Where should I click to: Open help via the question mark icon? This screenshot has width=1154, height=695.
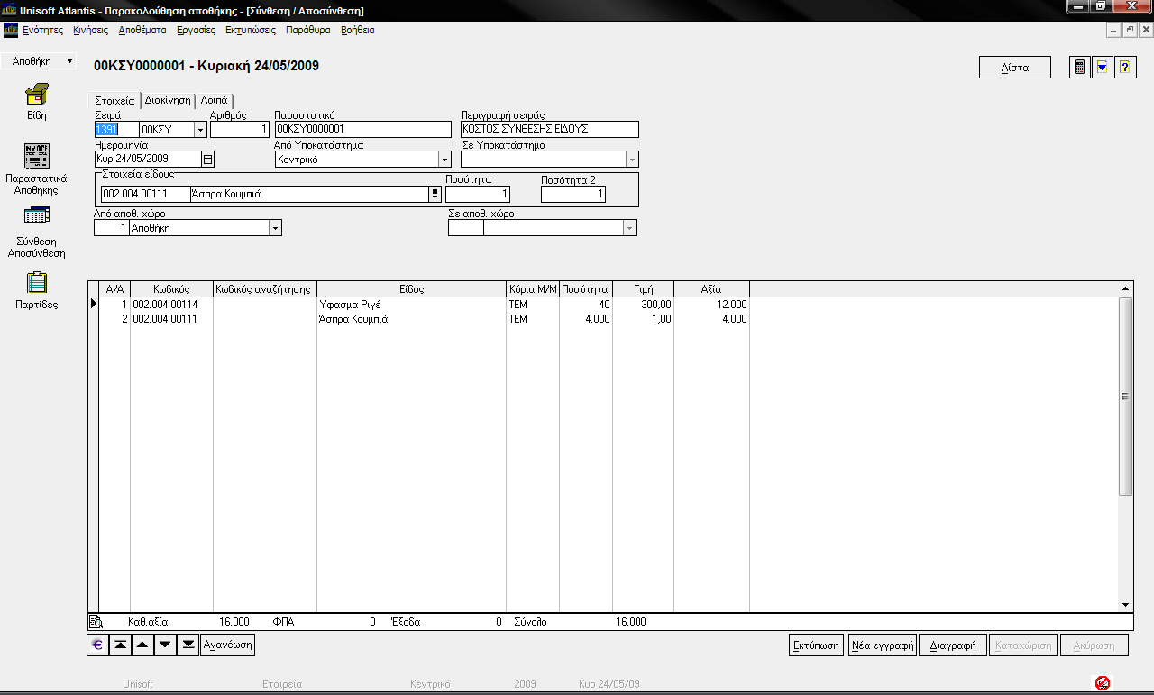[1125, 68]
